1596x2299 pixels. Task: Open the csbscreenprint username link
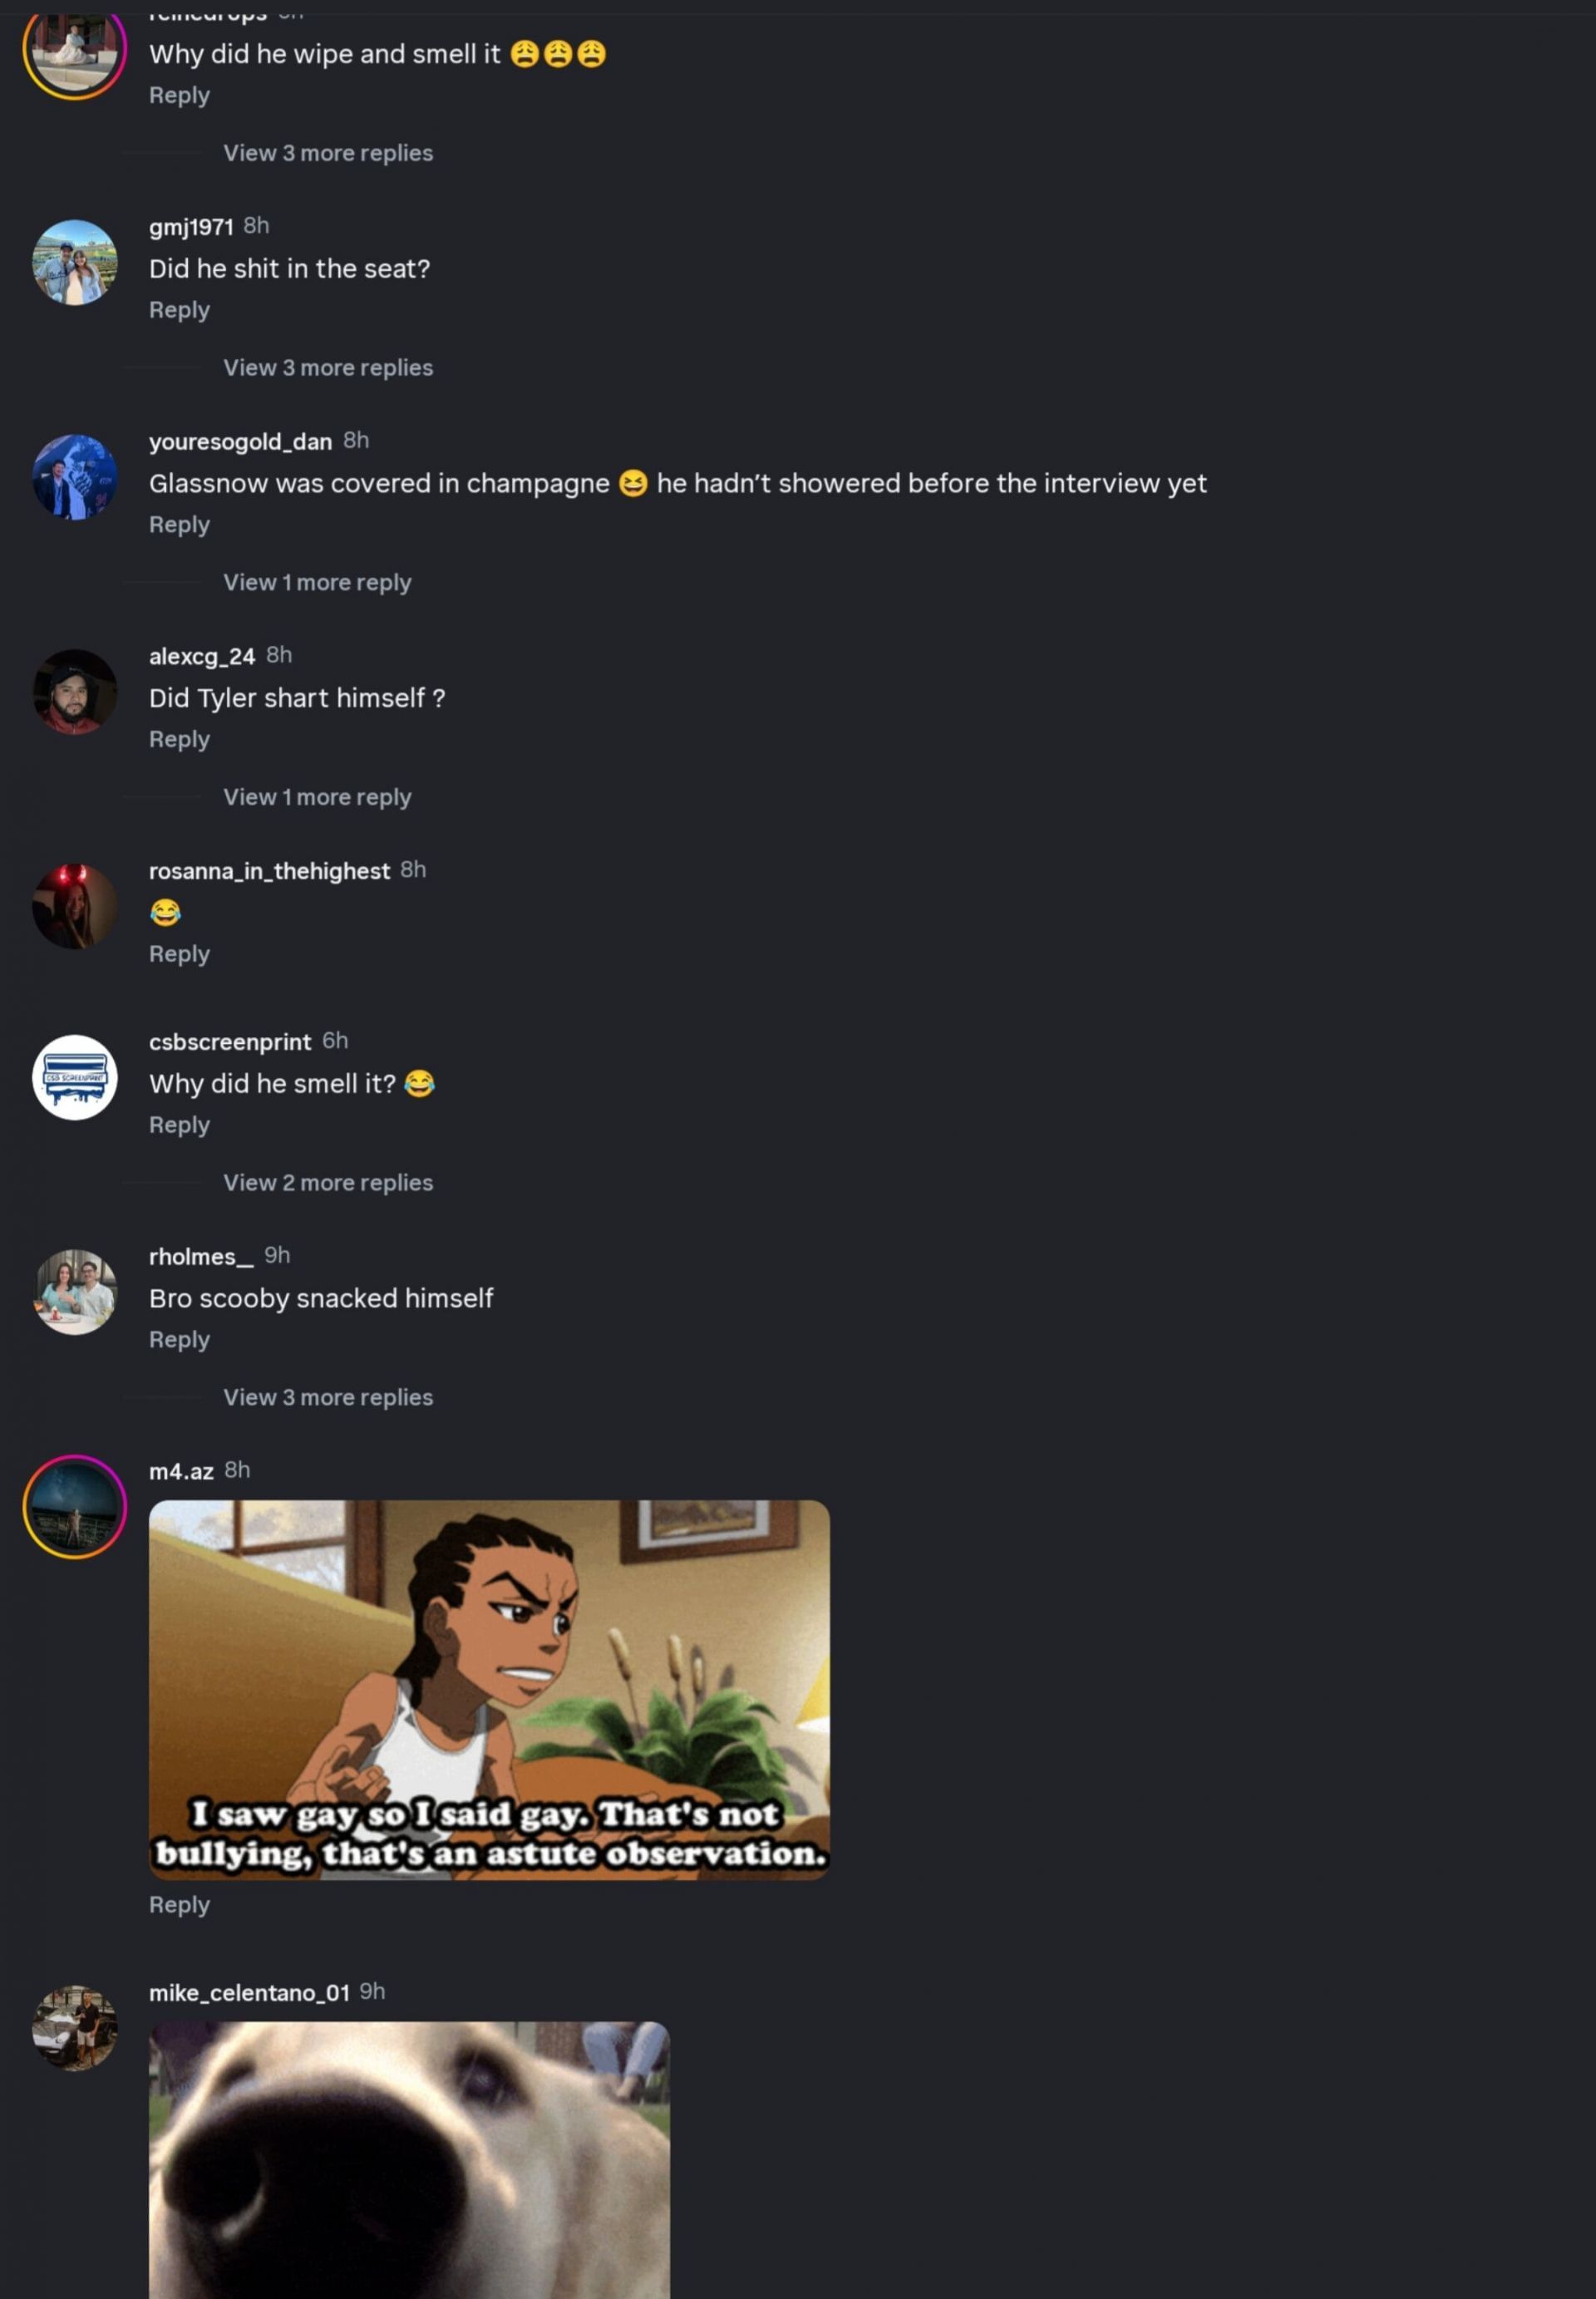tap(230, 1042)
